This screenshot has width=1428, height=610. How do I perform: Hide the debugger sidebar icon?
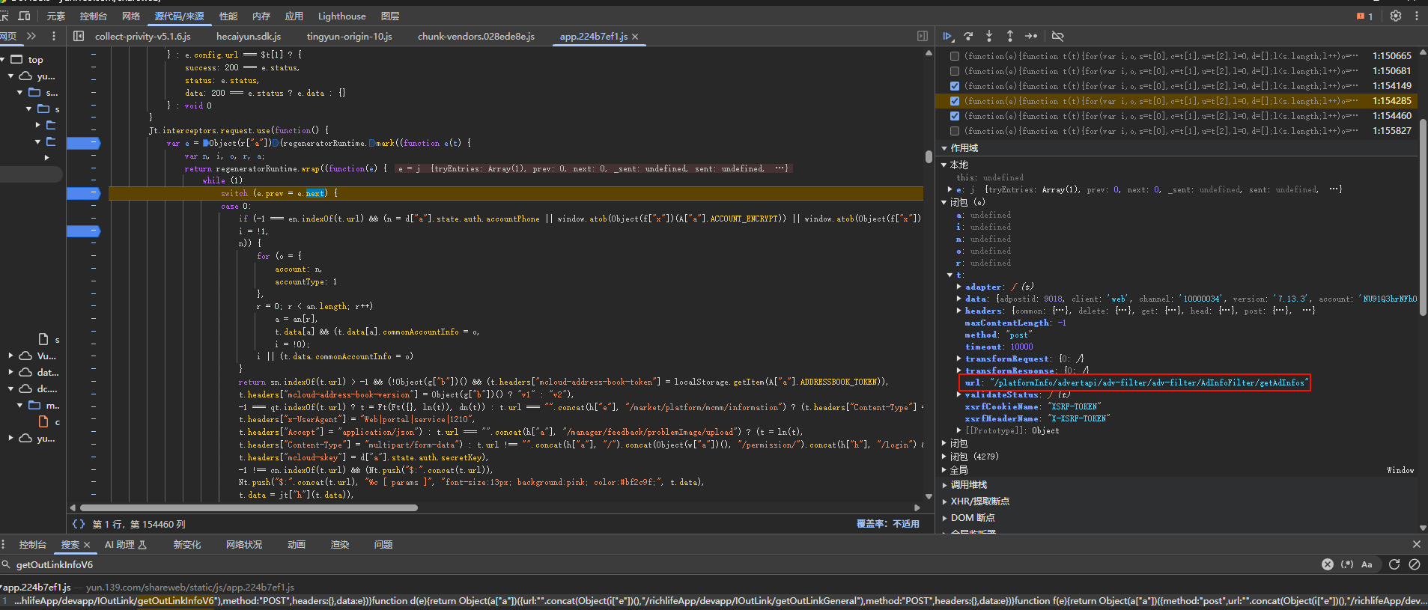923,36
